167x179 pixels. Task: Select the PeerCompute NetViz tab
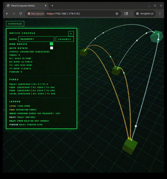(x=27, y=5)
